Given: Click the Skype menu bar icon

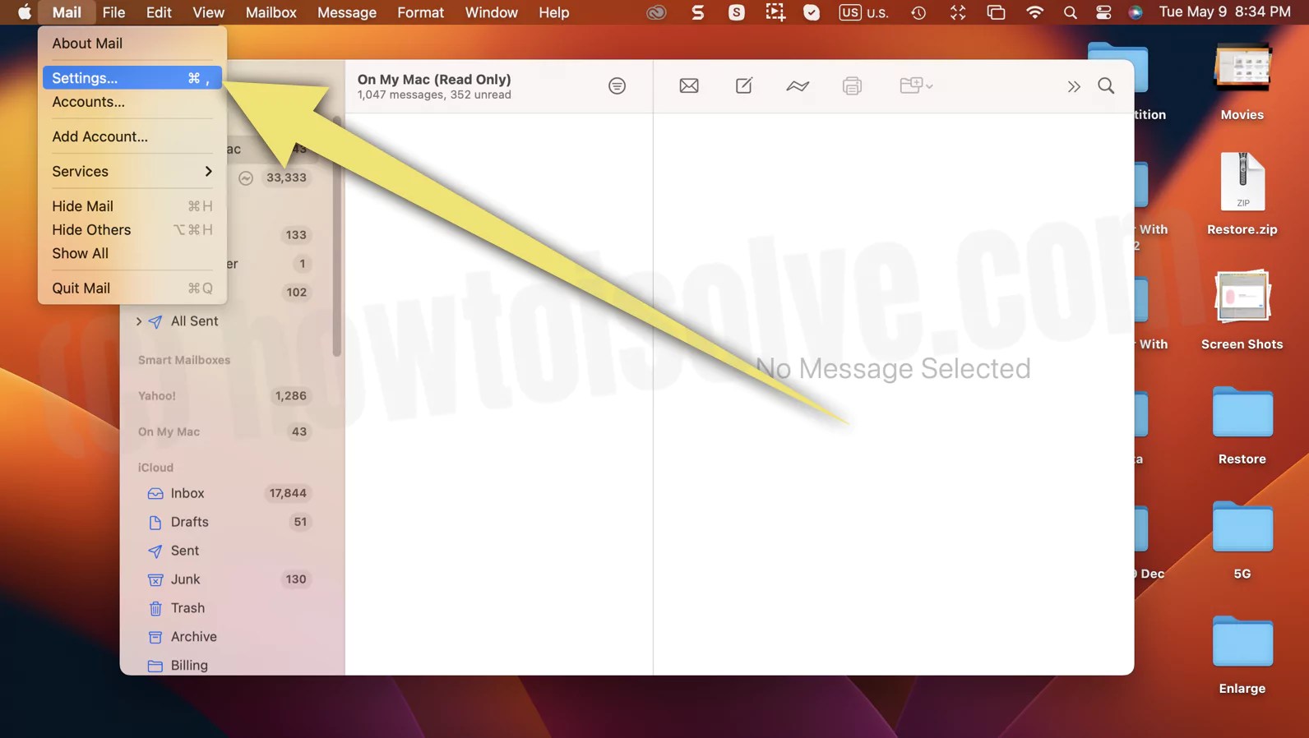Looking at the screenshot, I should point(737,12).
